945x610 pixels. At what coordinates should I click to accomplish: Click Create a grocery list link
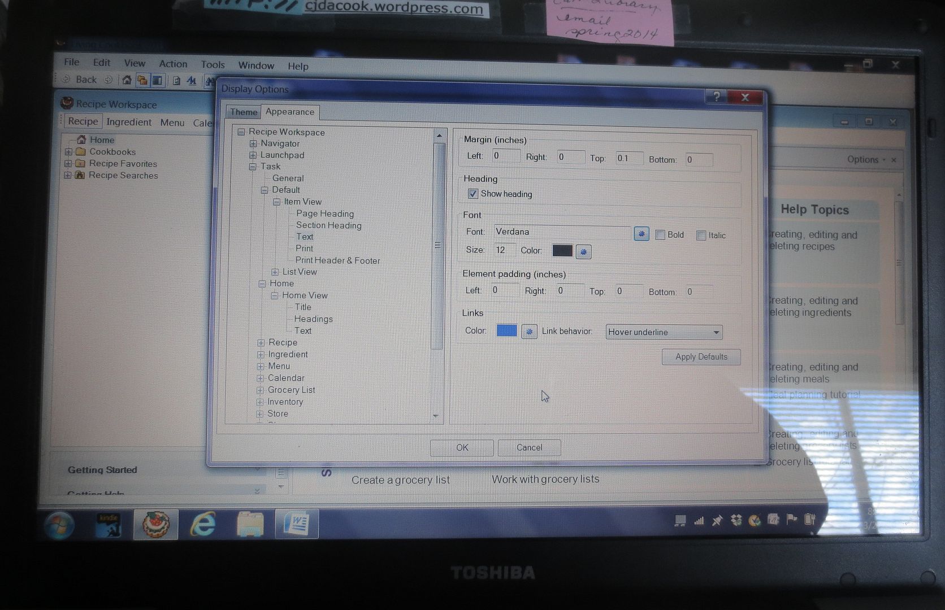point(401,480)
